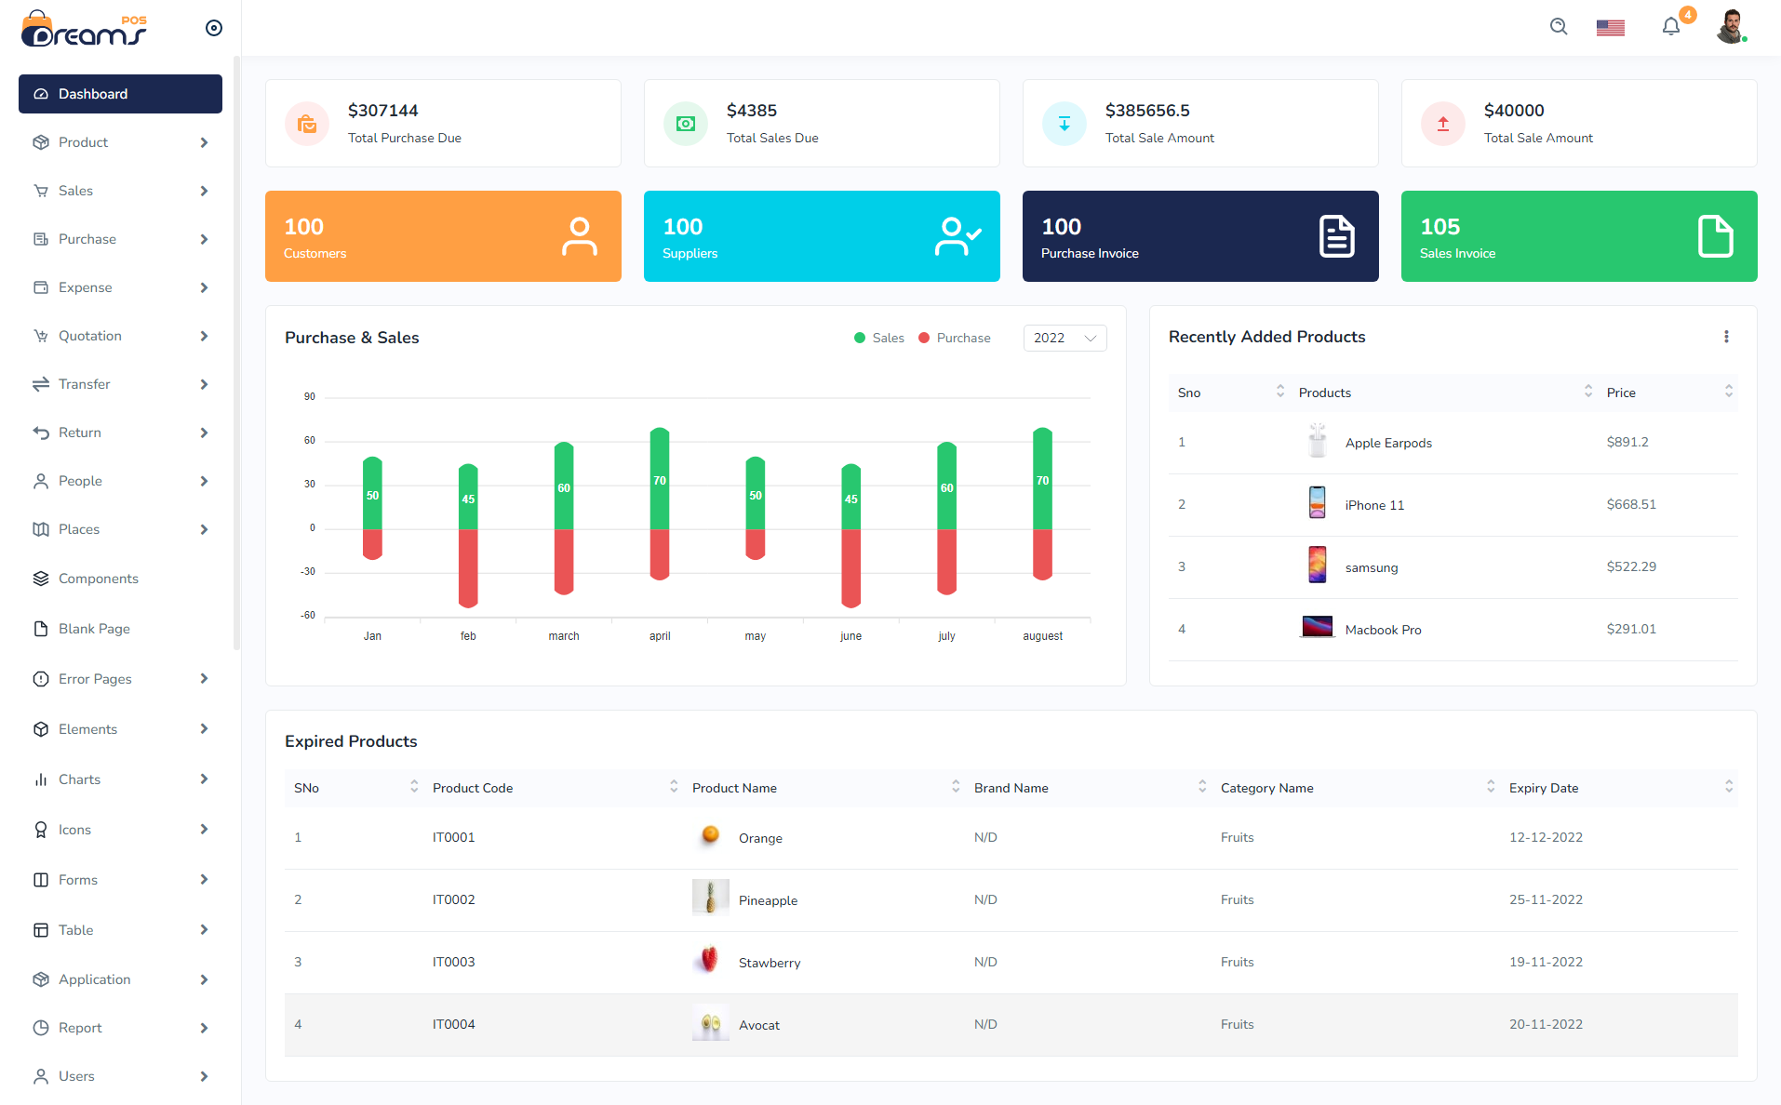This screenshot has height=1105, width=1781.
Task: Open the Report menu item
Action: coord(120,1028)
